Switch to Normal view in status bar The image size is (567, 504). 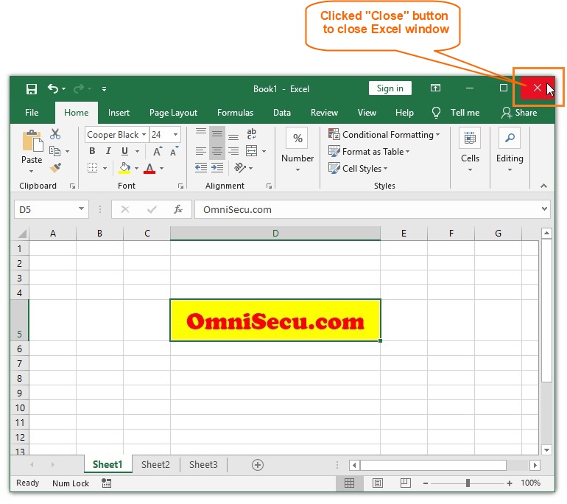point(349,483)
